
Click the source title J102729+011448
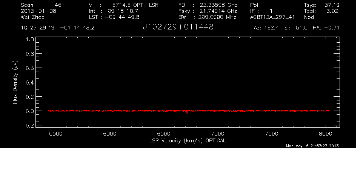tap(178, 27)
